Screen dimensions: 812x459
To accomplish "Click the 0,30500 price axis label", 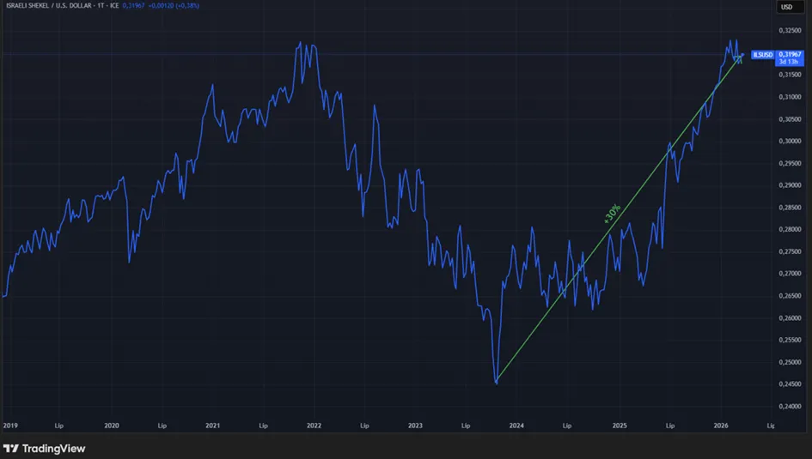I will (x=790, y=119).
